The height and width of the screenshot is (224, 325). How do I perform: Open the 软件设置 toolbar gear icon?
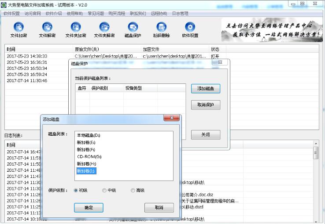190,30
